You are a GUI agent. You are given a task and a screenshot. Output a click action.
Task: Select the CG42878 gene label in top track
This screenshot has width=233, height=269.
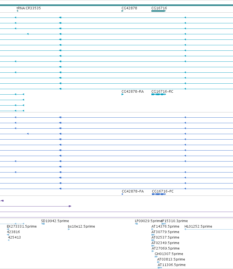pos(129,8)
